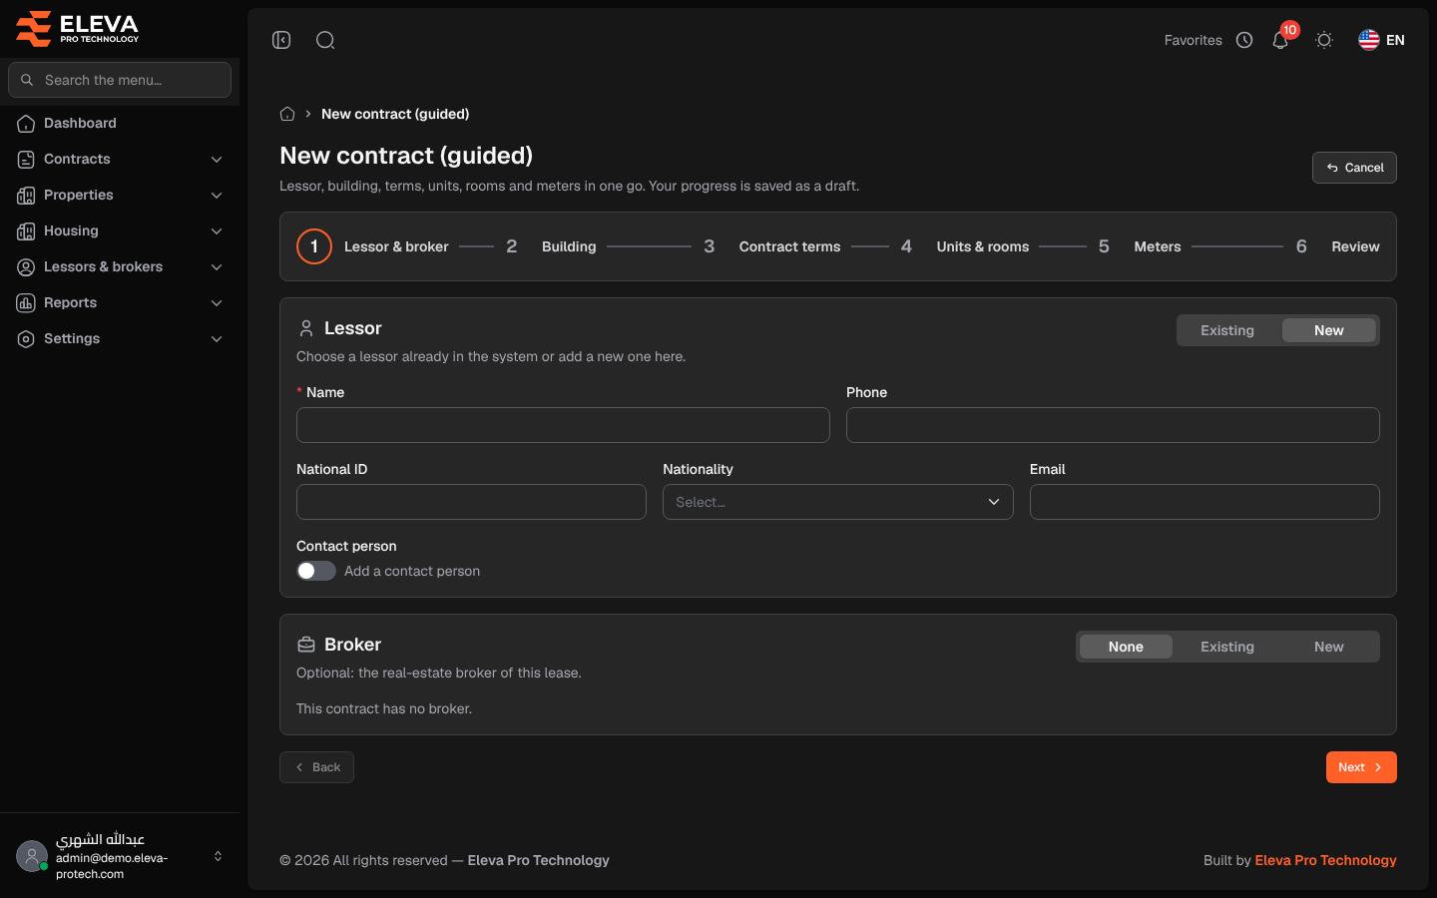Collapse the sidebar panel icon
Viewport: 1437px width, 898px height.
coord(281,40)
